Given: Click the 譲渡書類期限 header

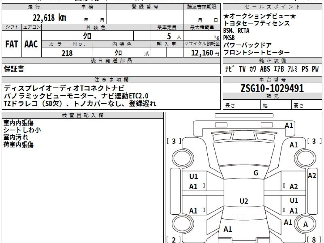Looking at the screenshot, I should 202,7.
